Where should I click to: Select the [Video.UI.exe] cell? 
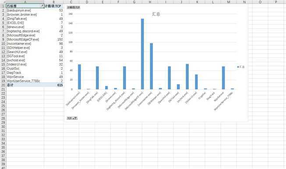25,64
